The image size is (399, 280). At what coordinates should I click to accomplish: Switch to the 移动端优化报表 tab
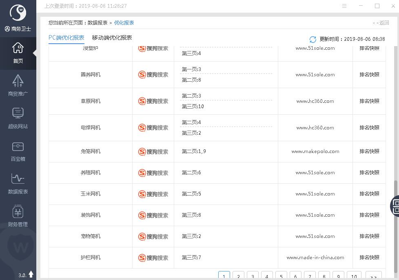point(112,38)
